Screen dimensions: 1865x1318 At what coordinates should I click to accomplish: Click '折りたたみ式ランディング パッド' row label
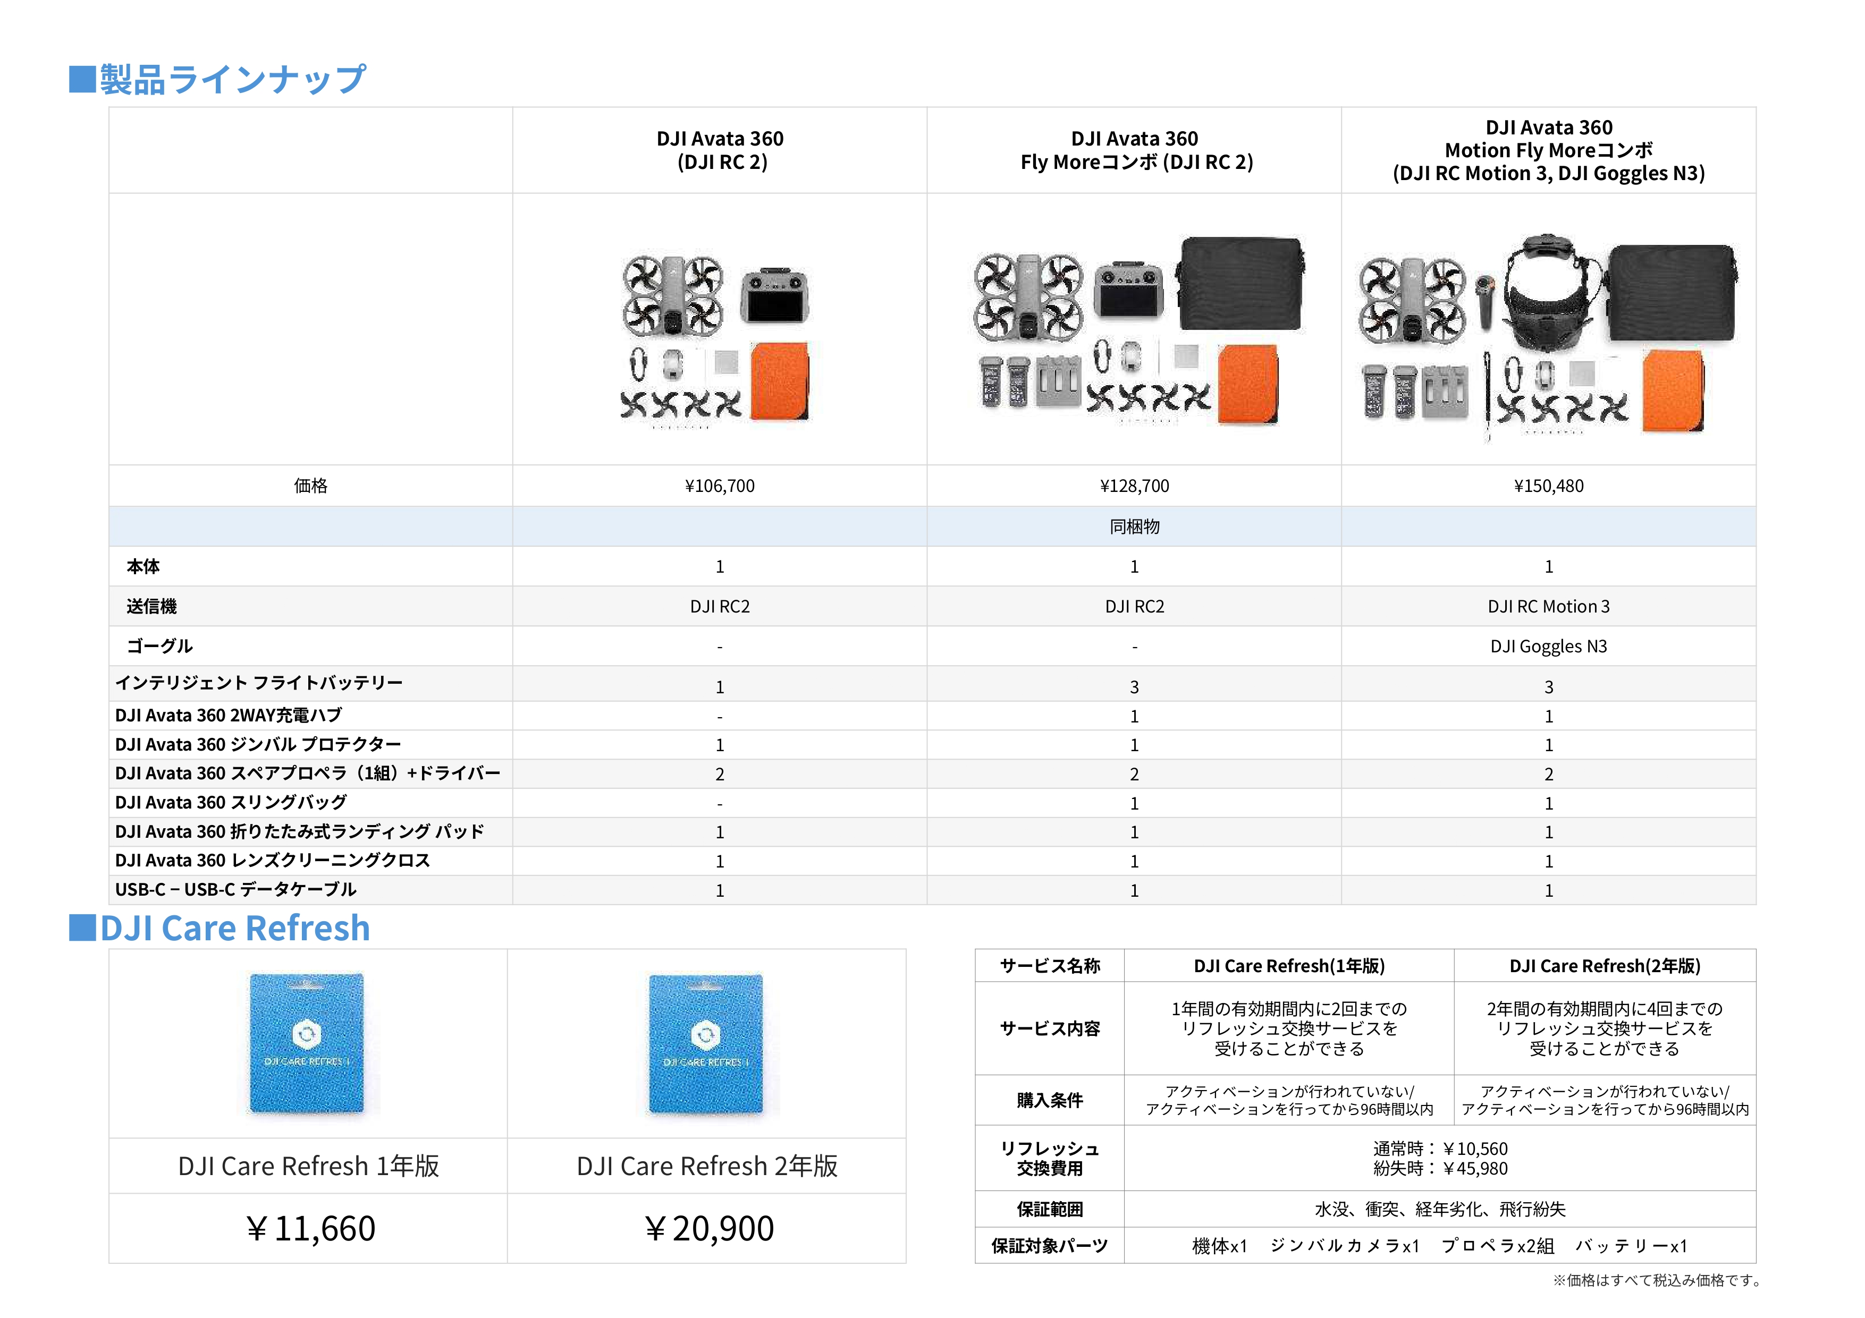click(x=357, y=831)
